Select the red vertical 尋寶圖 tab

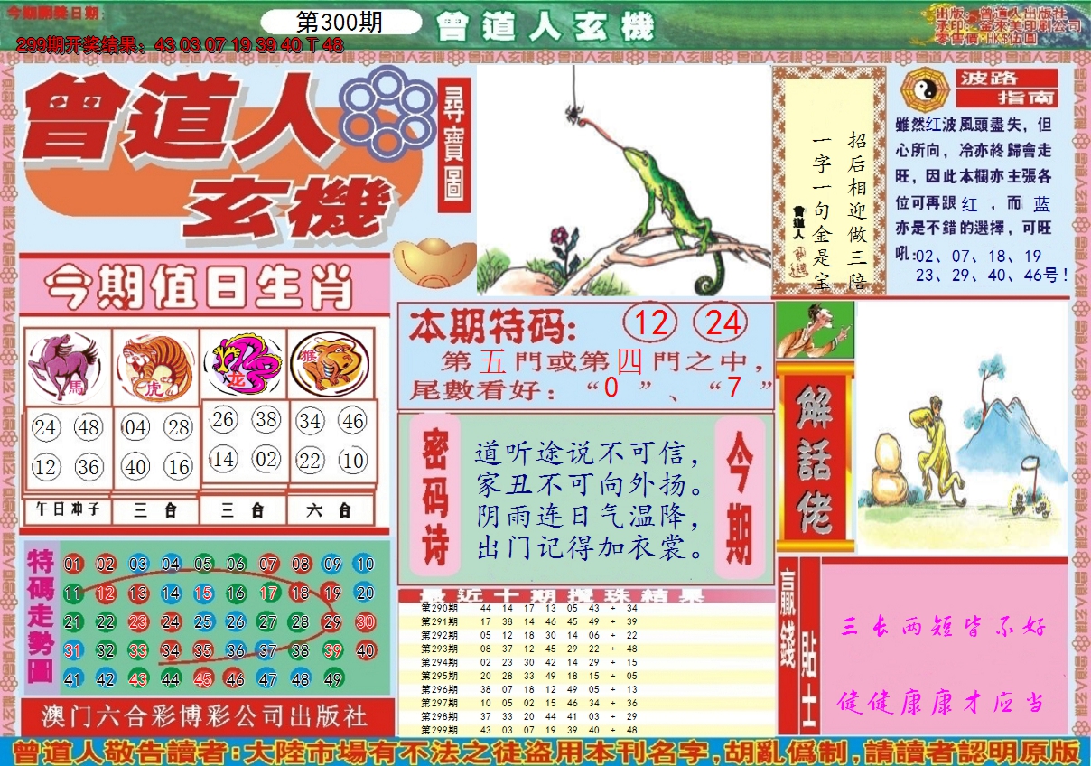click(x=454, y=145)
